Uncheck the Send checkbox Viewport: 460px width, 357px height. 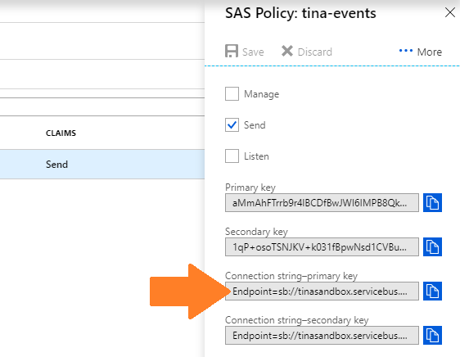232,124
